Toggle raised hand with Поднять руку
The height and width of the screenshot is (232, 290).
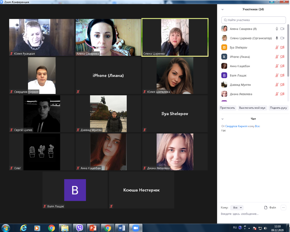(279, 108)
